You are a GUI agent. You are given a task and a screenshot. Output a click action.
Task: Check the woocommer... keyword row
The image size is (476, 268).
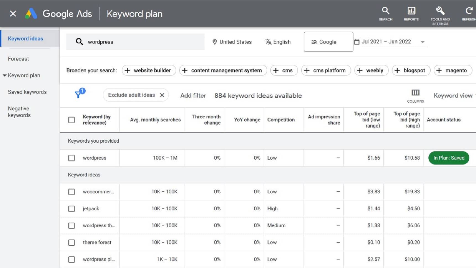point(71,192)
